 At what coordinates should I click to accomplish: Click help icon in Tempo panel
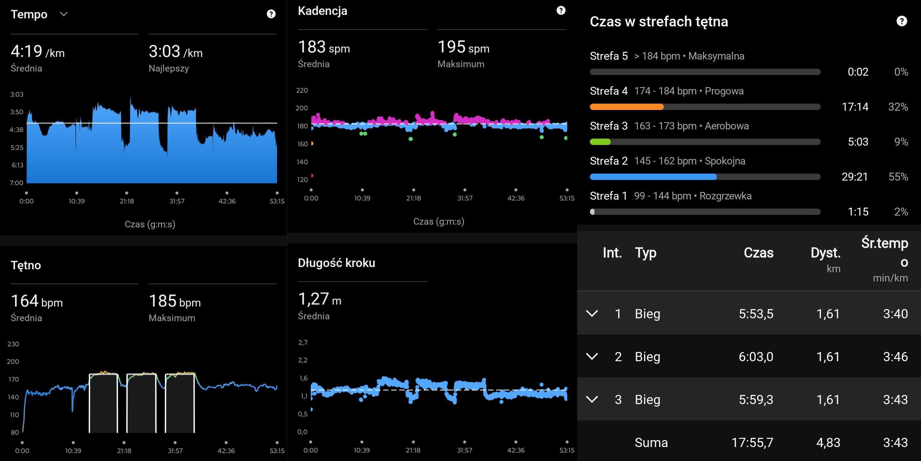pos(271,14)
